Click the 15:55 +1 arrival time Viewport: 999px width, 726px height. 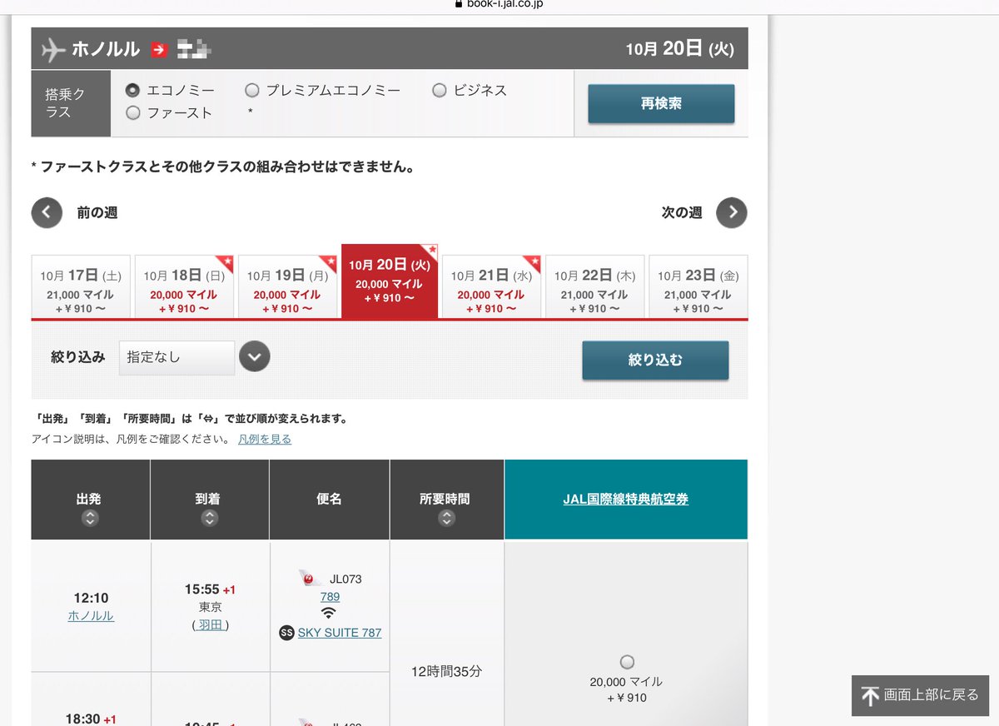click(x=210, y=589)
